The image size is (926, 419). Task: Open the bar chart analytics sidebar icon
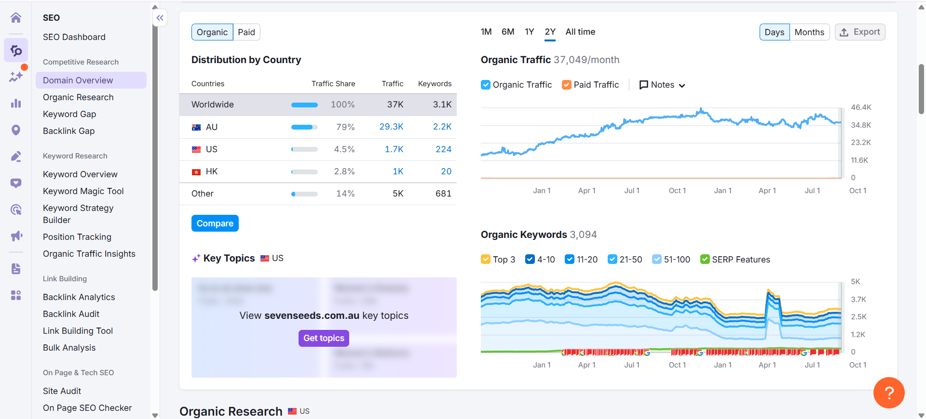click(x=16, y=103)
